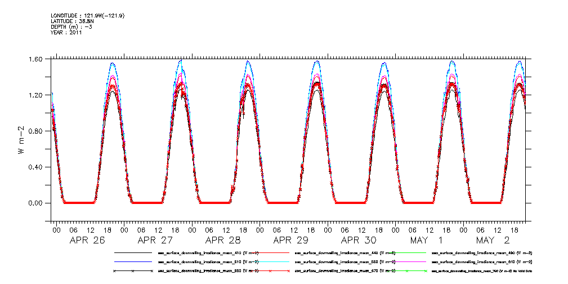Click the black line legend sample for irradiance 410
This screenshot has height=284, width=568.
(133, 252)
